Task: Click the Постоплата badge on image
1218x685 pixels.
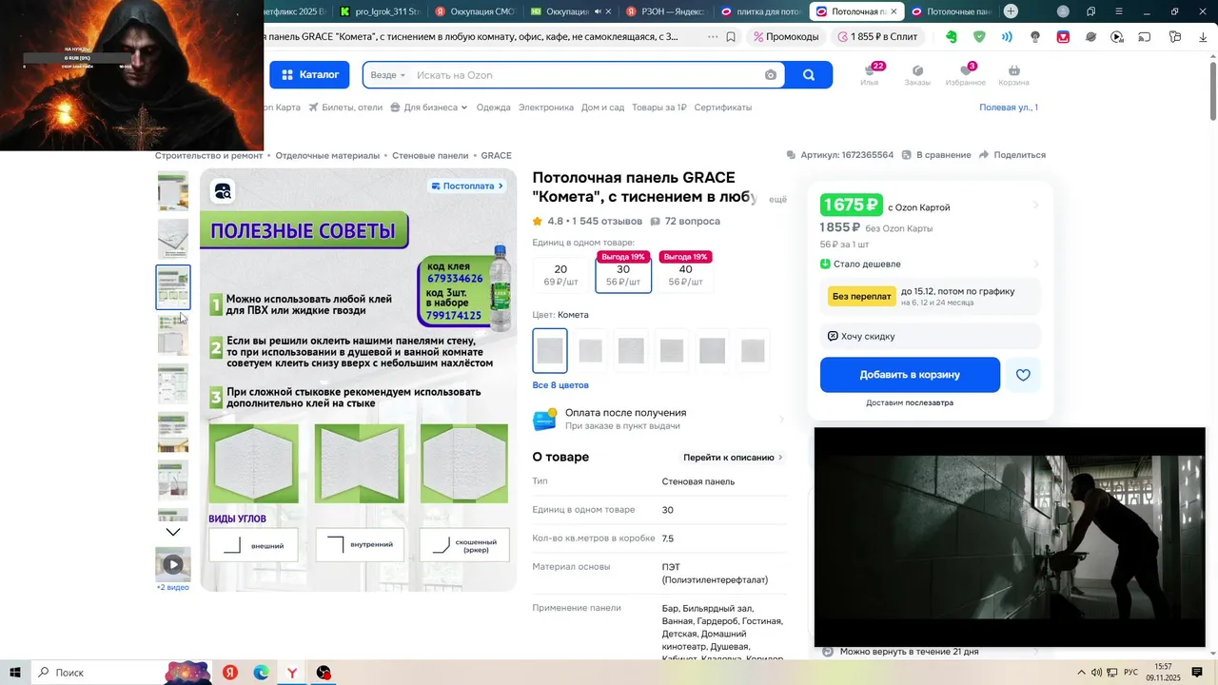Action: (467, 186)
